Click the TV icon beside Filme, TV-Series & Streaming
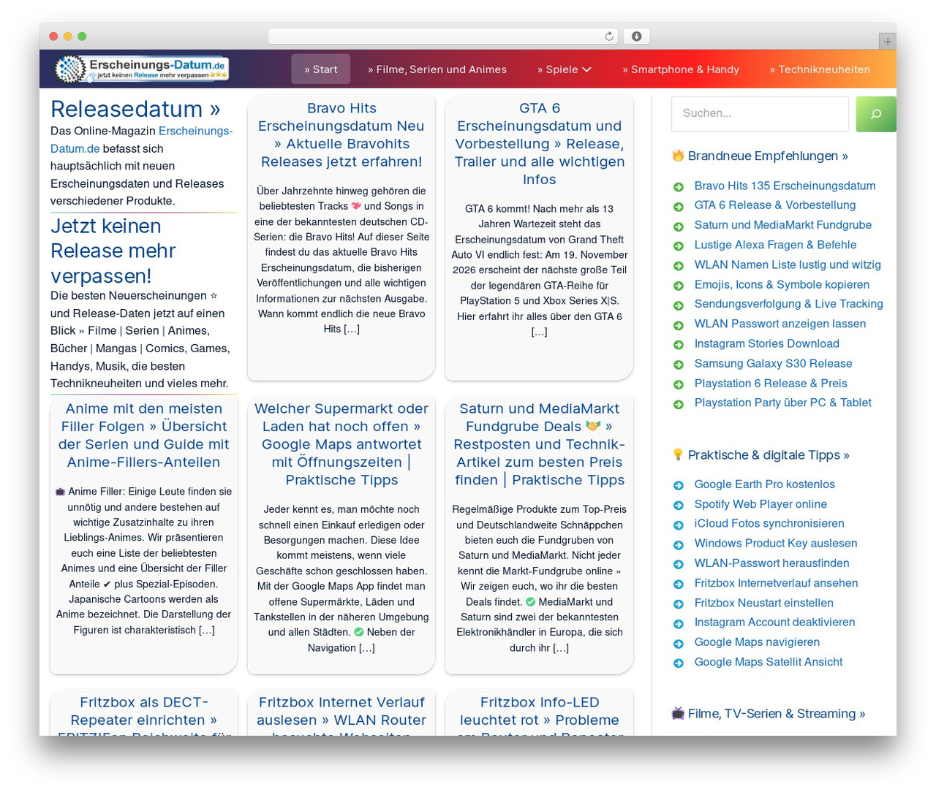This screenshot has height=792, width=936. [678, 713]
